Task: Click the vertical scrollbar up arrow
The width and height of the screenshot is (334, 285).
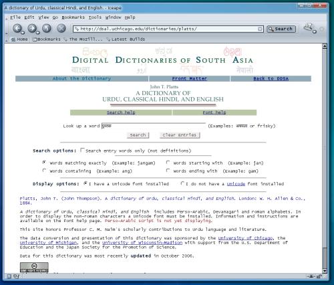Action: click(325, 46)
